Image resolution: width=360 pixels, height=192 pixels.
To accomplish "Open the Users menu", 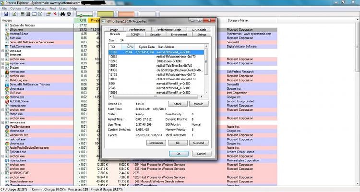I will [x=63, y=8].
